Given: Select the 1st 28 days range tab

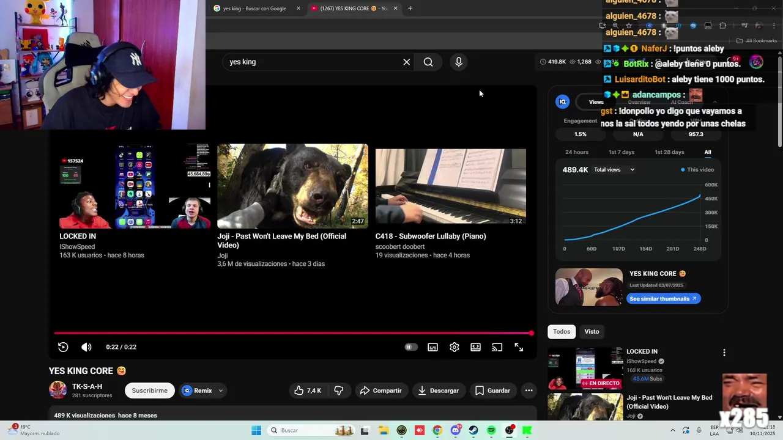Looking at the screenshot, I should (669, 152).
